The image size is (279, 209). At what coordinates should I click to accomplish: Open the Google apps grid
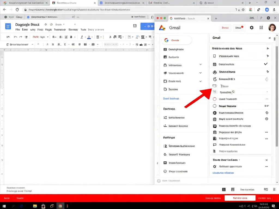click(x=261, y=27)
